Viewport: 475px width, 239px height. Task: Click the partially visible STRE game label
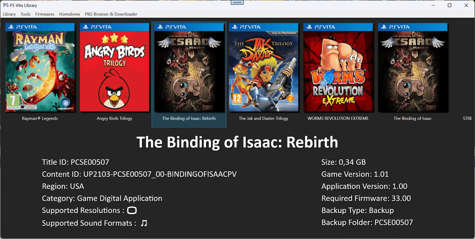click(468, 119)
